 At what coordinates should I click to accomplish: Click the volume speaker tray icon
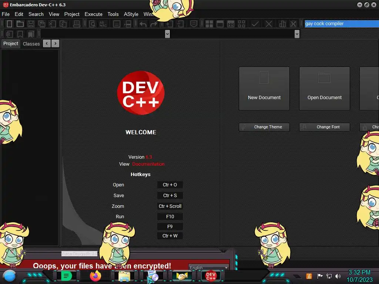coord(338,276)
